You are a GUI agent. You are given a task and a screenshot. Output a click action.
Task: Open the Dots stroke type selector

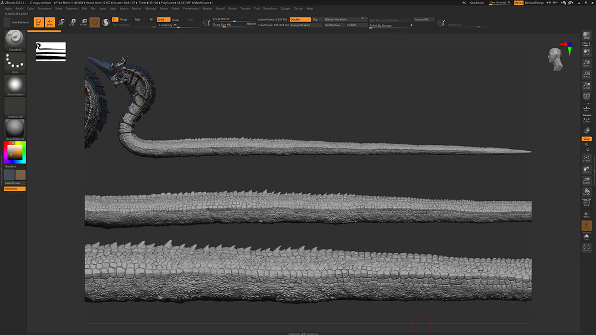15,61
